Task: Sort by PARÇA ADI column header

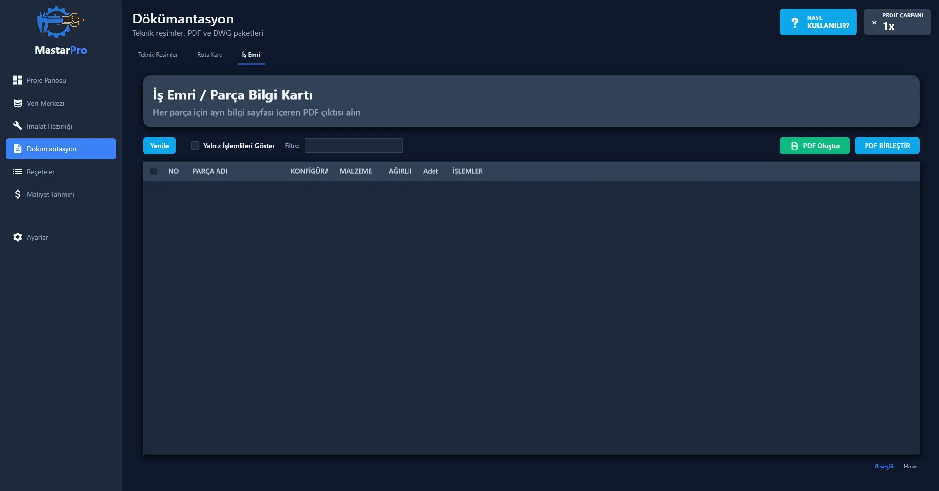Action: click(x=210, y=171)
